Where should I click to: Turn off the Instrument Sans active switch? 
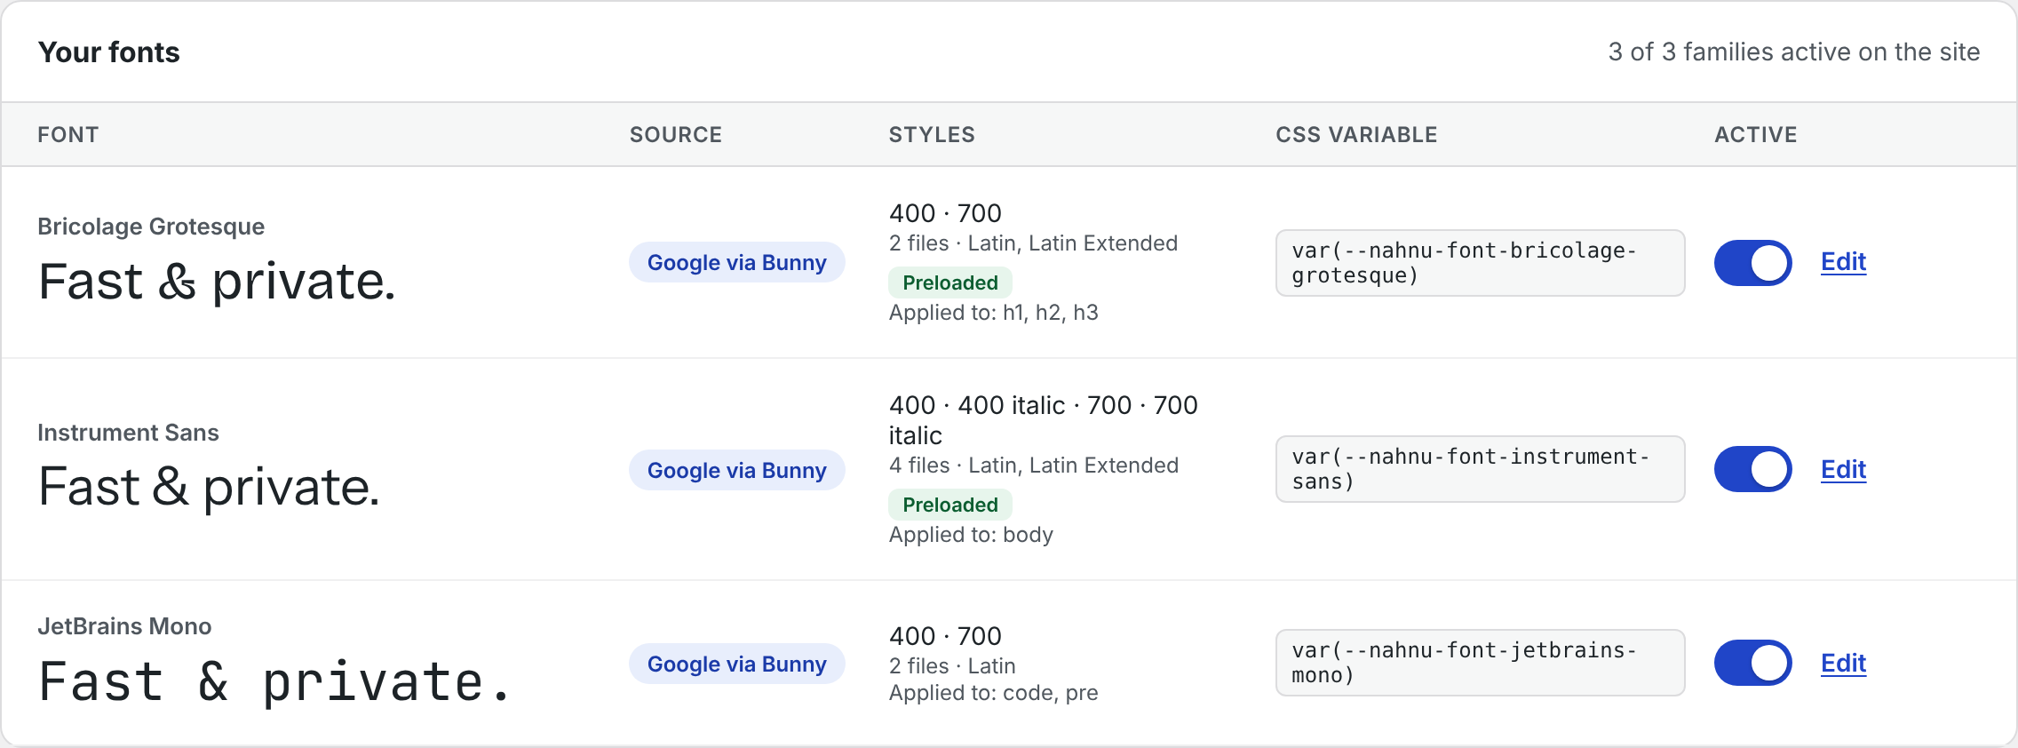point(1752,469)
